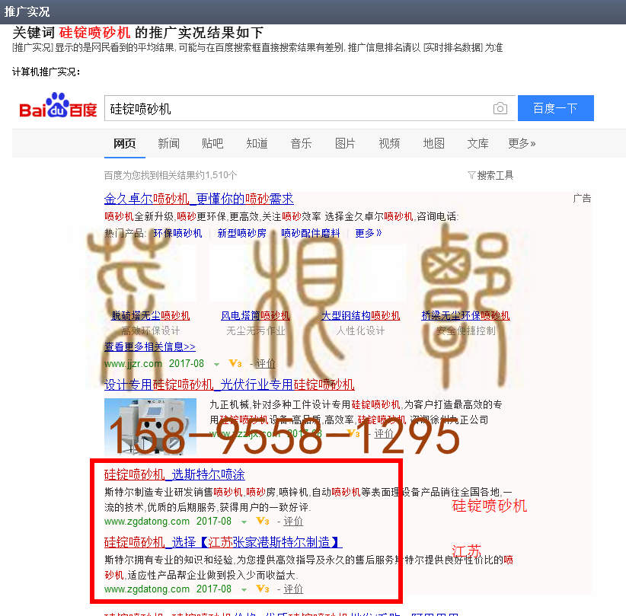Click V3 badge of second www.zgdatong.com result
Image resolution: width=626 pixels, height=616 pixels.
tap(263, 589)
